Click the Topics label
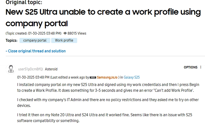 pyautogui.click(x=12, y=40)
